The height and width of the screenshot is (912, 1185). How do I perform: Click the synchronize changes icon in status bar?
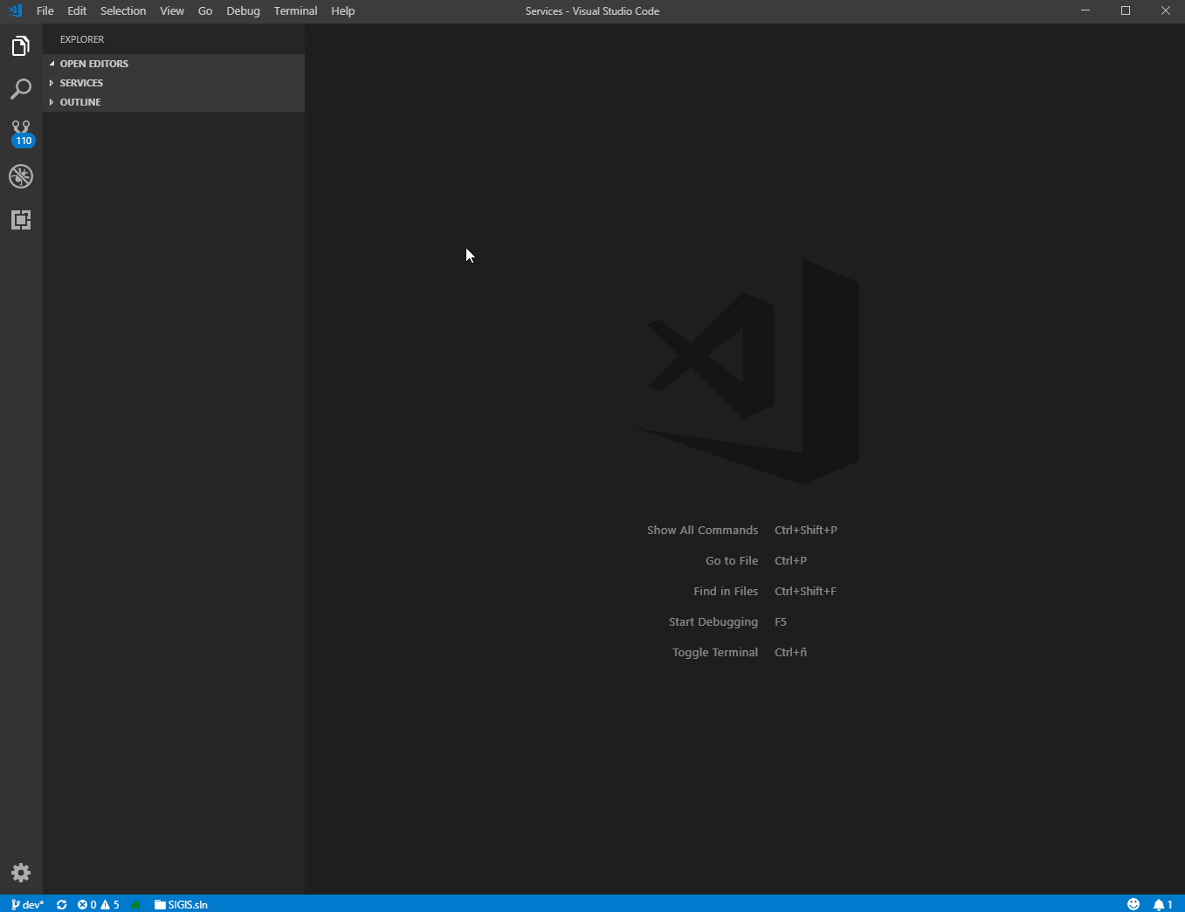(x=62, y=905)
